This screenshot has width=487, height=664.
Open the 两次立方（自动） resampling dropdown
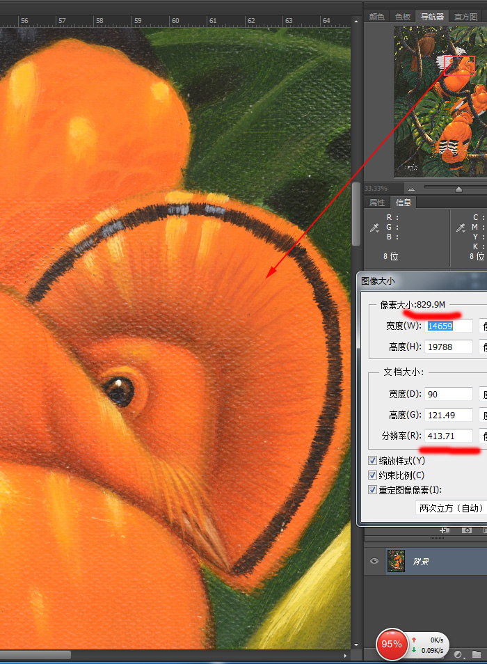tap(451, 508)
